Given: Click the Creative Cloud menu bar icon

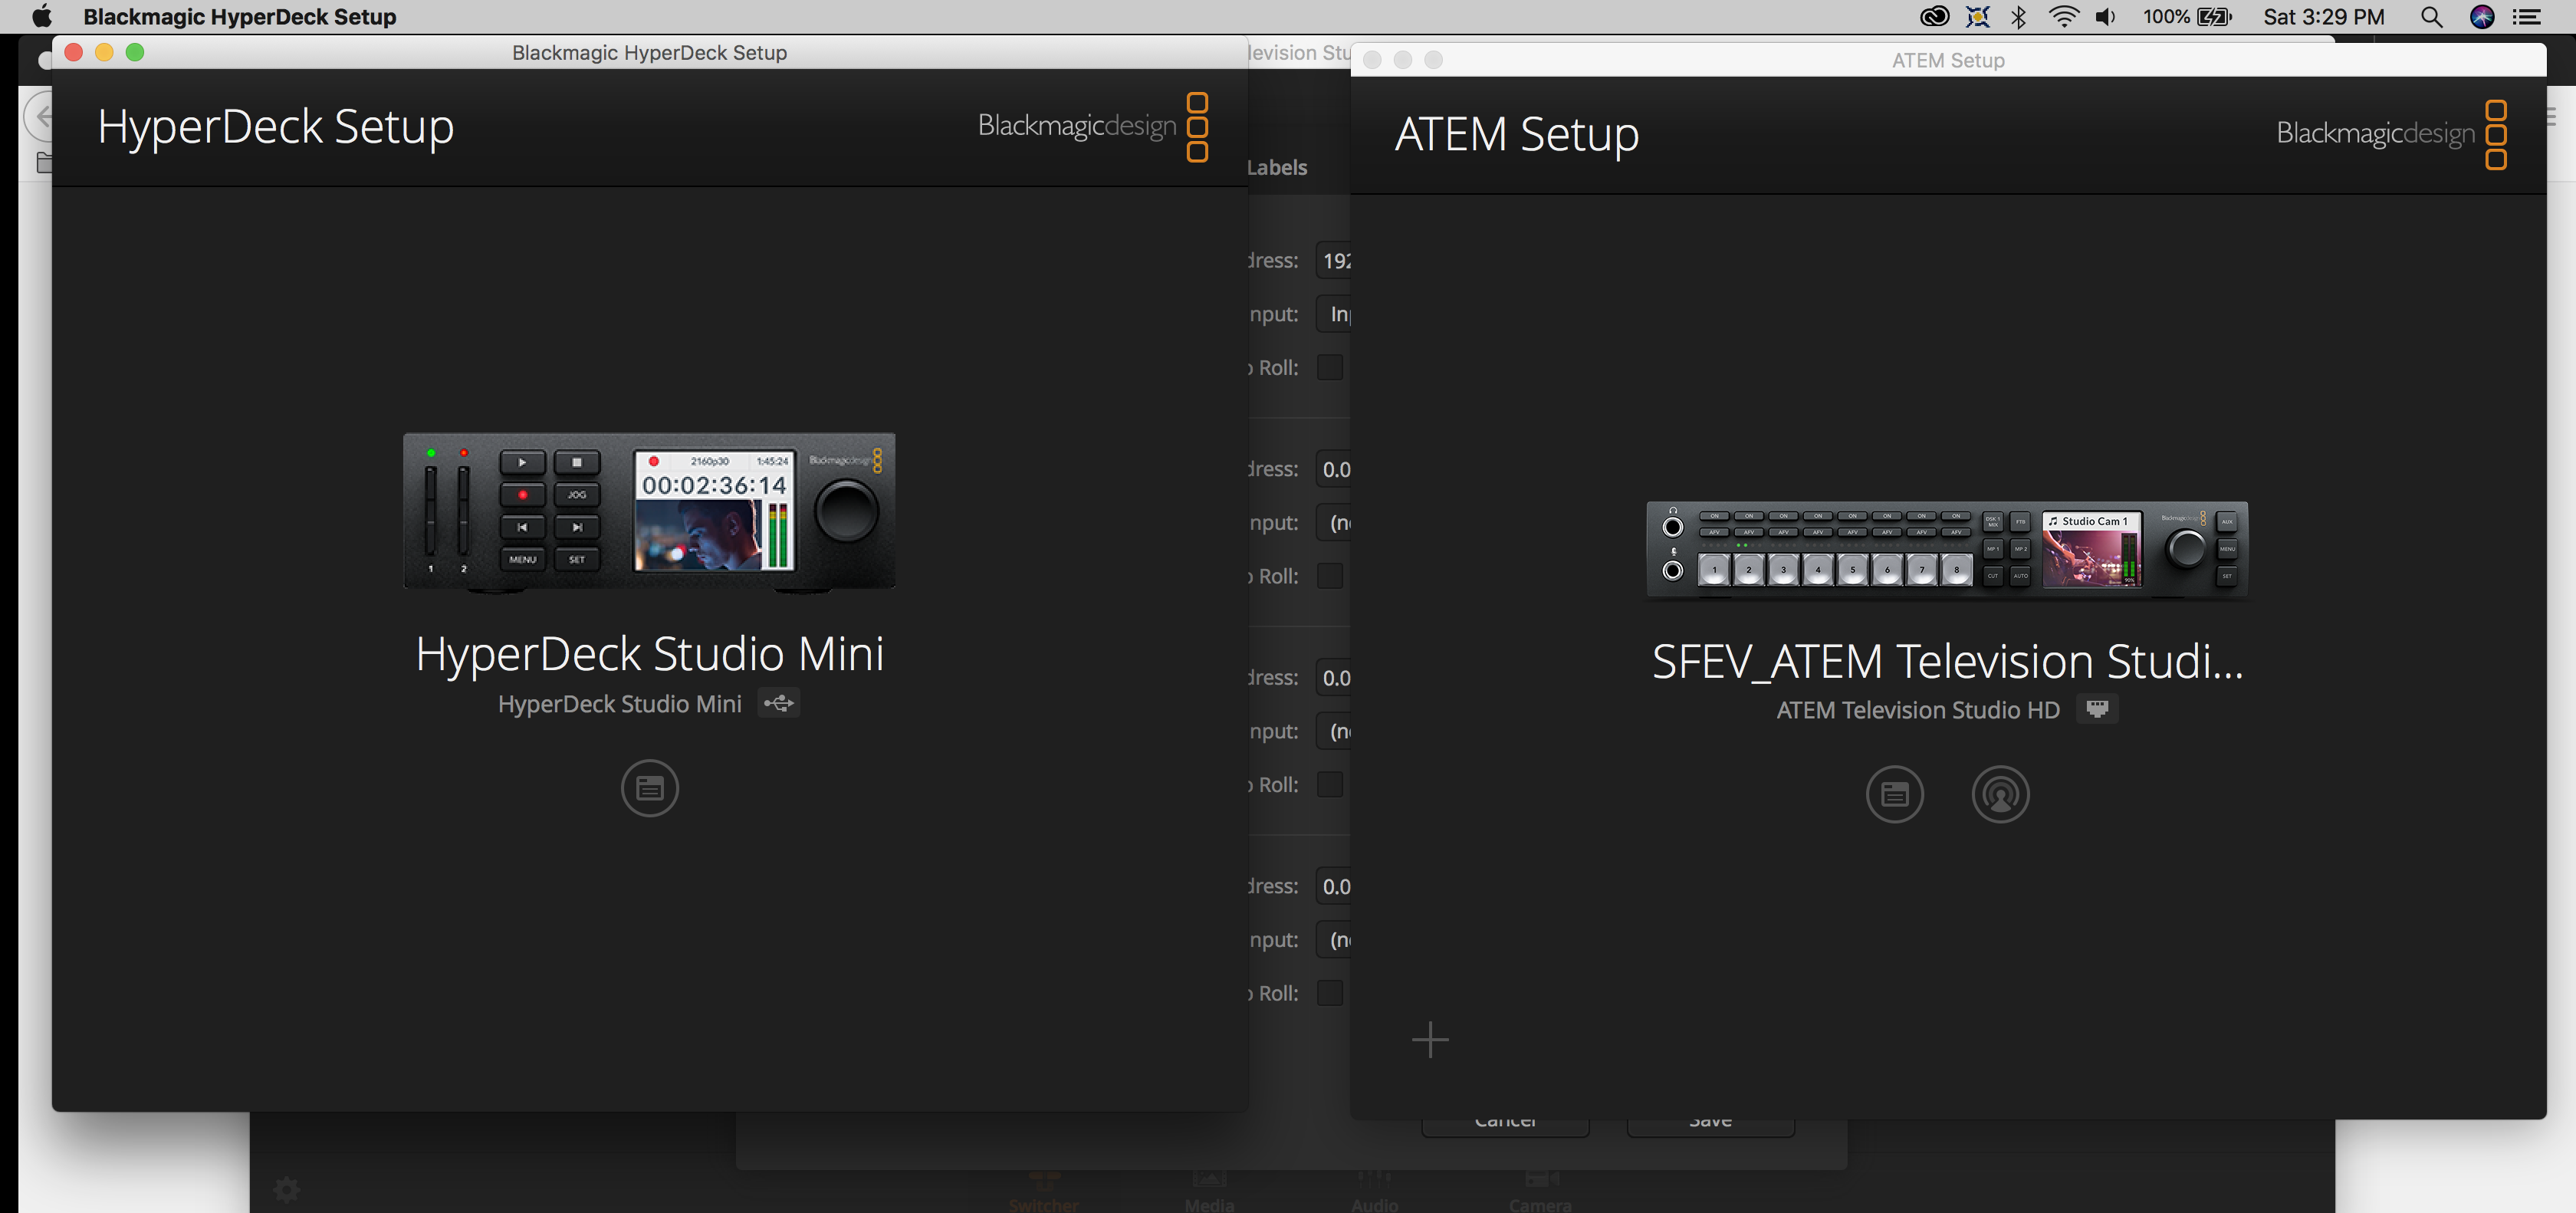Looking at the screenshot, I should [1934, 17].
